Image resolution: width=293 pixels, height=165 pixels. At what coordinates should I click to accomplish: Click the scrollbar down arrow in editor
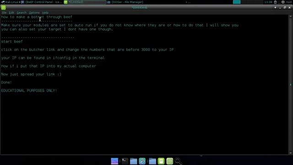click(290, 153)
